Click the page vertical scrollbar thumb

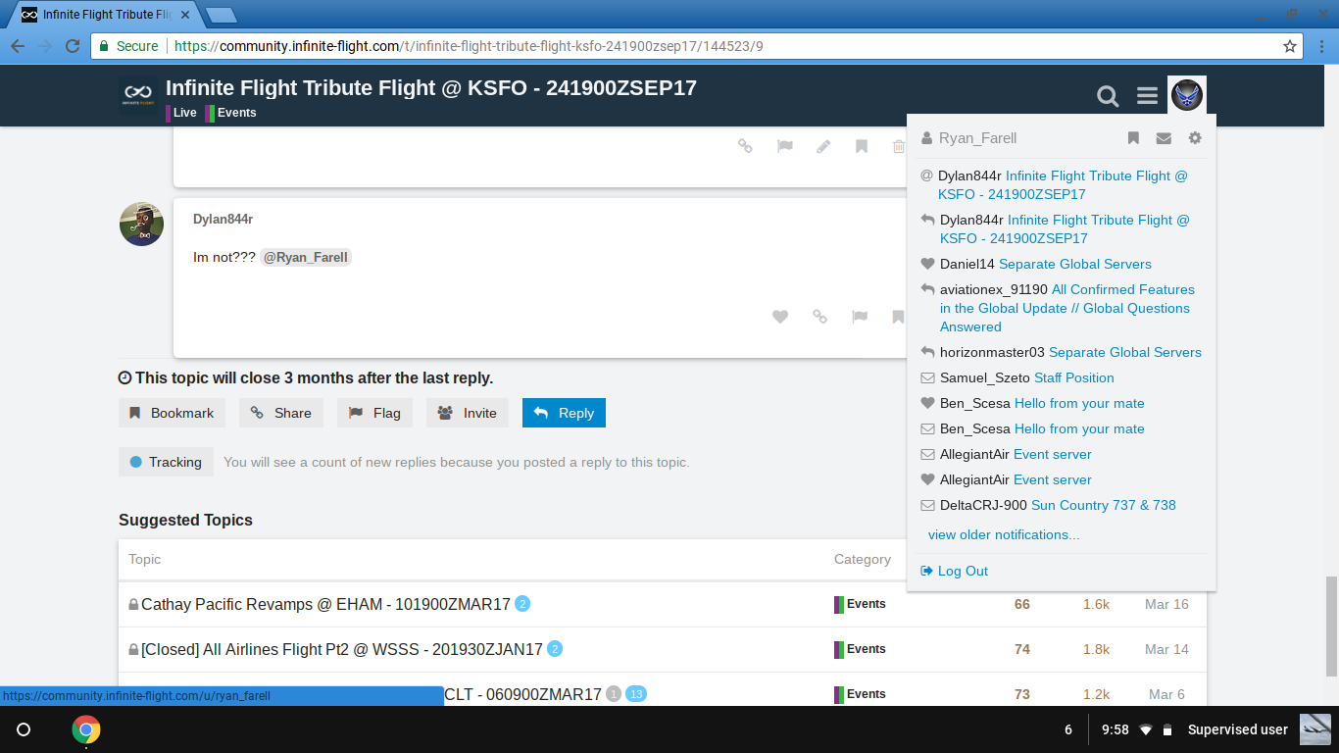(x=1331, y=626)
